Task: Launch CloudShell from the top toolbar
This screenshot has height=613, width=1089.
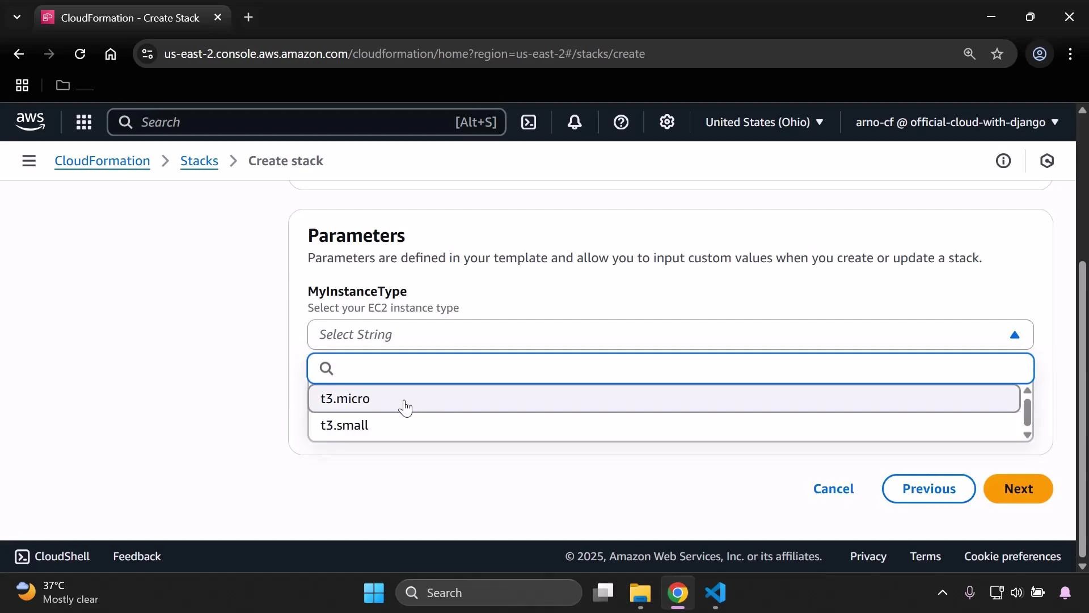Action: [529, 122]
